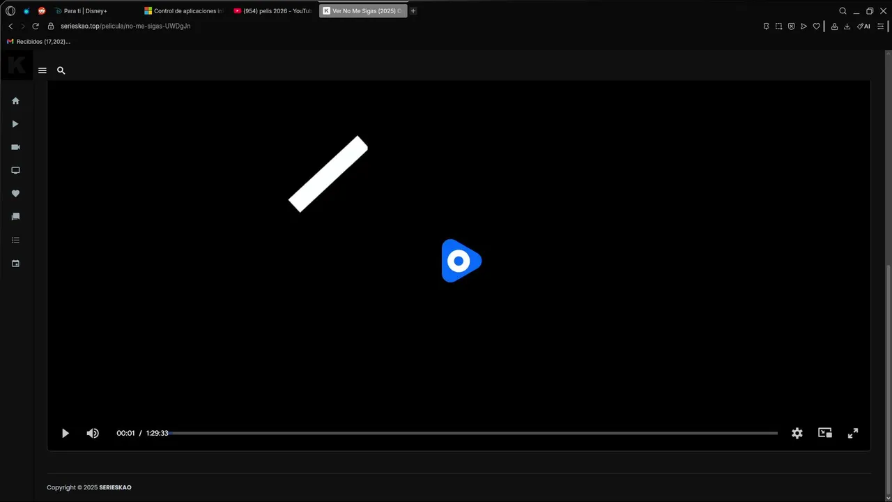Open the play arrow sidebar section
This screenshot has width=892, height=502.
[x=15, y=124]
